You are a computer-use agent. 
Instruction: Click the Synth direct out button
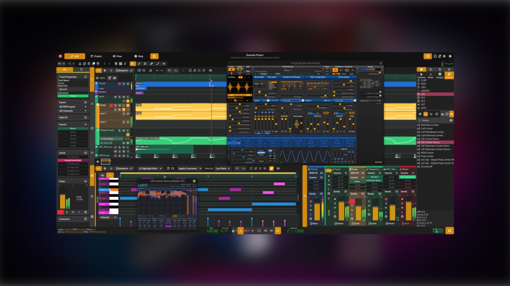pyautogui.click(x=73, y=89)
